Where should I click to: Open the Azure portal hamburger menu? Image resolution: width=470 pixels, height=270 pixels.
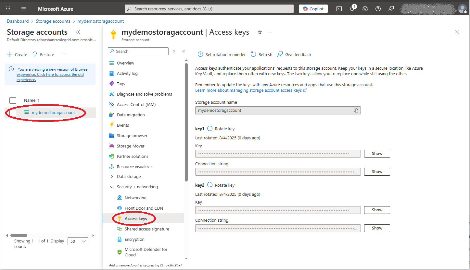pos(24,9)
